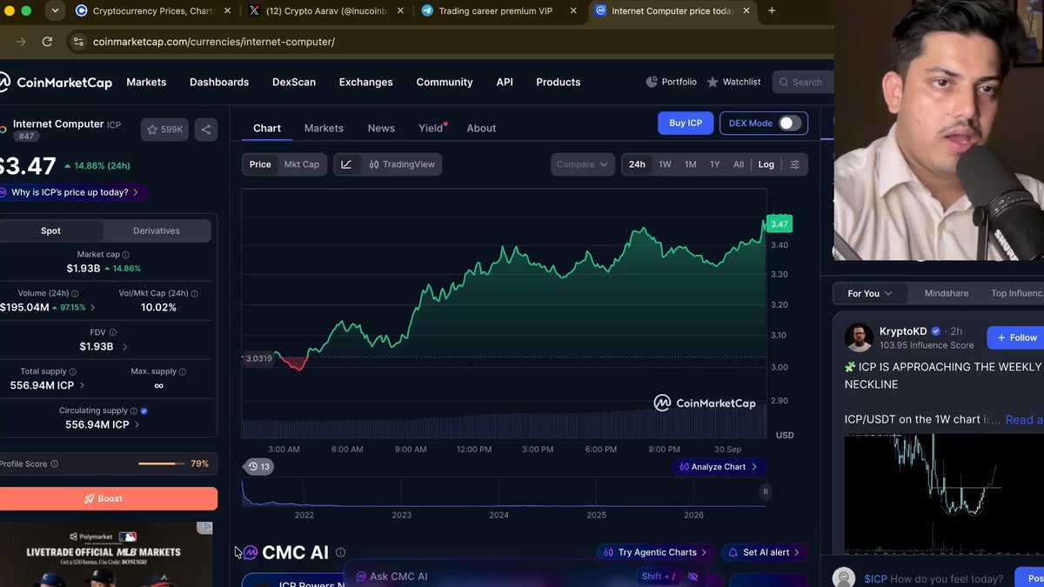Enable the Log scale option
This screenshot has height=587, width=1044.
coord(766,164)
